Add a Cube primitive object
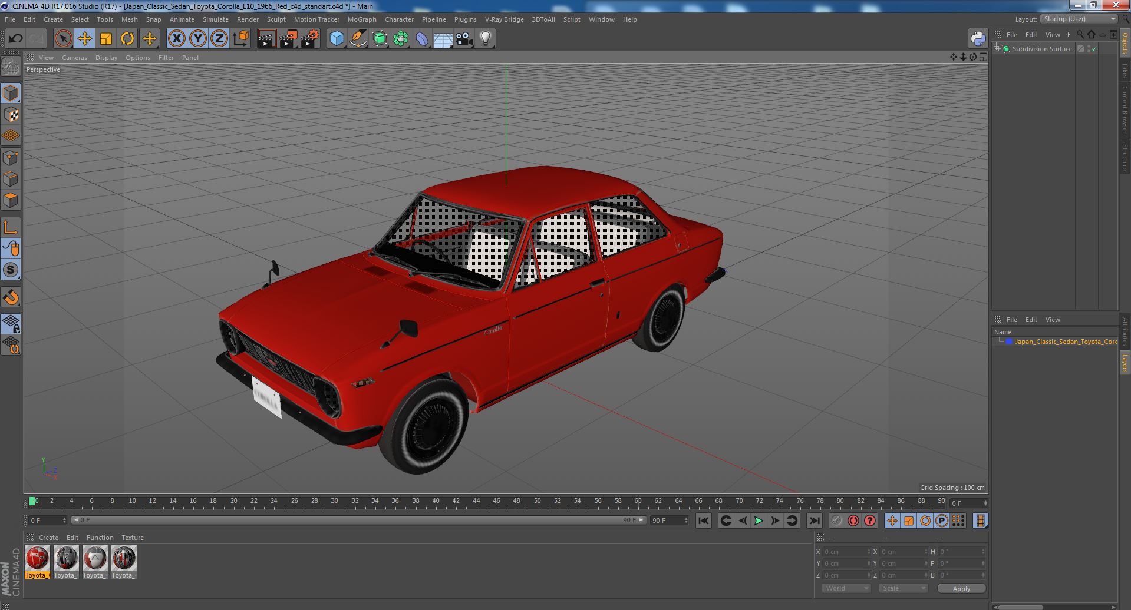 [337, 39]
